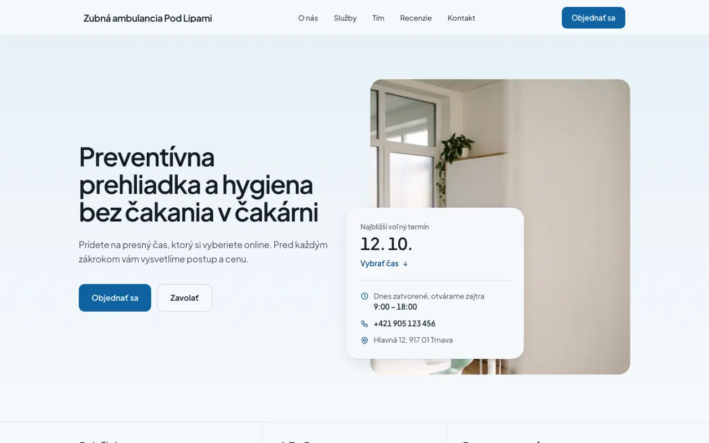Click the phone icon beside +421 905 123 456
Image resolution: width=709 pixels, height=443 pixels.
pyautogui.click(x=364, y=323)
